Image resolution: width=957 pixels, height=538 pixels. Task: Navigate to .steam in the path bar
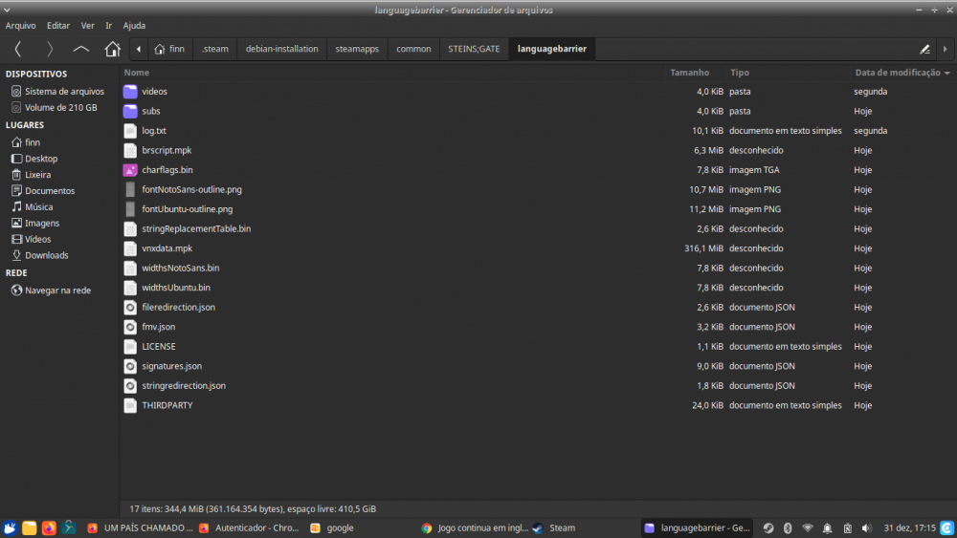coord(214,49)
